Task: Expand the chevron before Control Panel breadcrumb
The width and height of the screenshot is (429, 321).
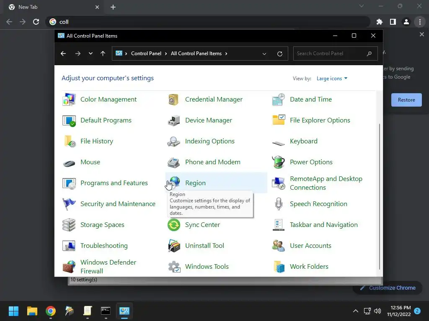Action: click(x=126, y=53)
